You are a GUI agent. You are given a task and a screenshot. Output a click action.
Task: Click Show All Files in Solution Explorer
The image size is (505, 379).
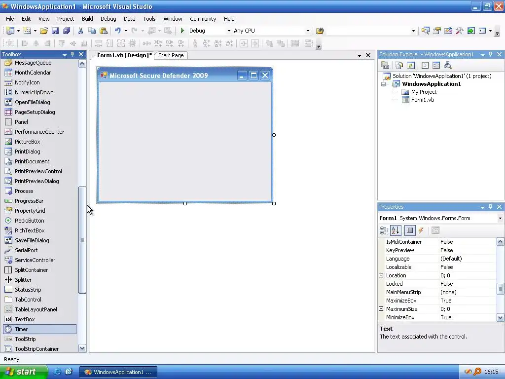399,66
